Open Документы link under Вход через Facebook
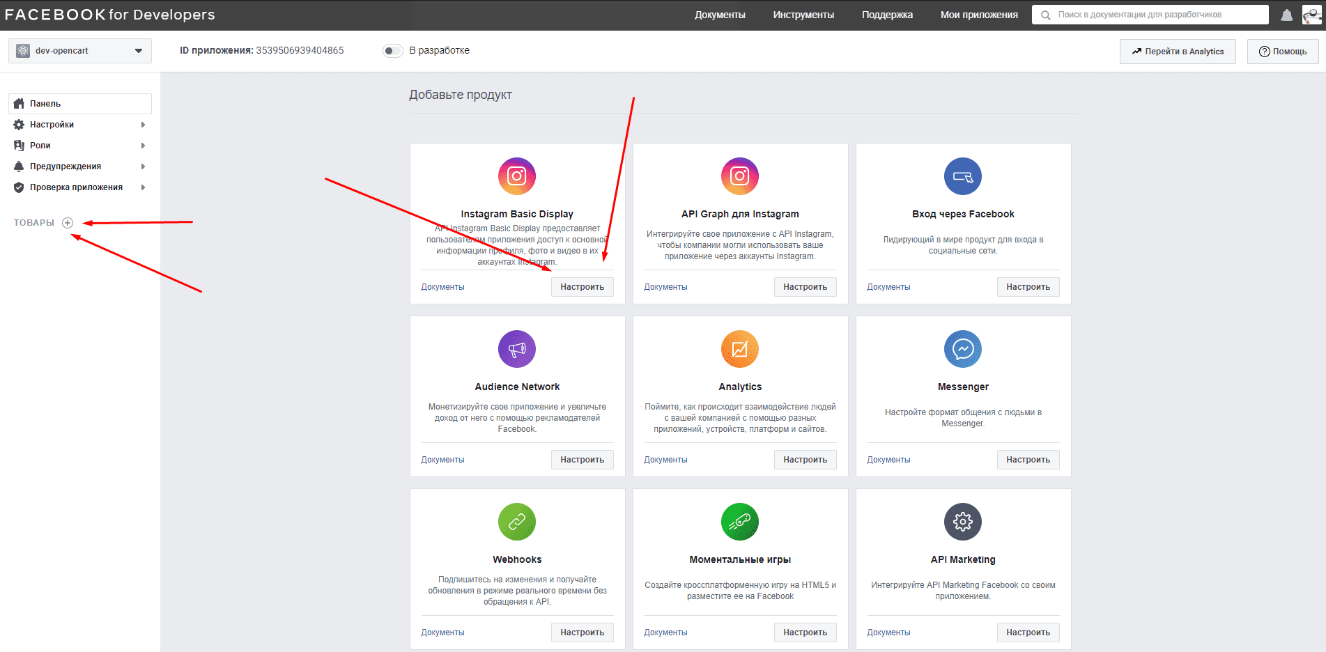This screenshot has height=652, width=1326. point(888,287)
